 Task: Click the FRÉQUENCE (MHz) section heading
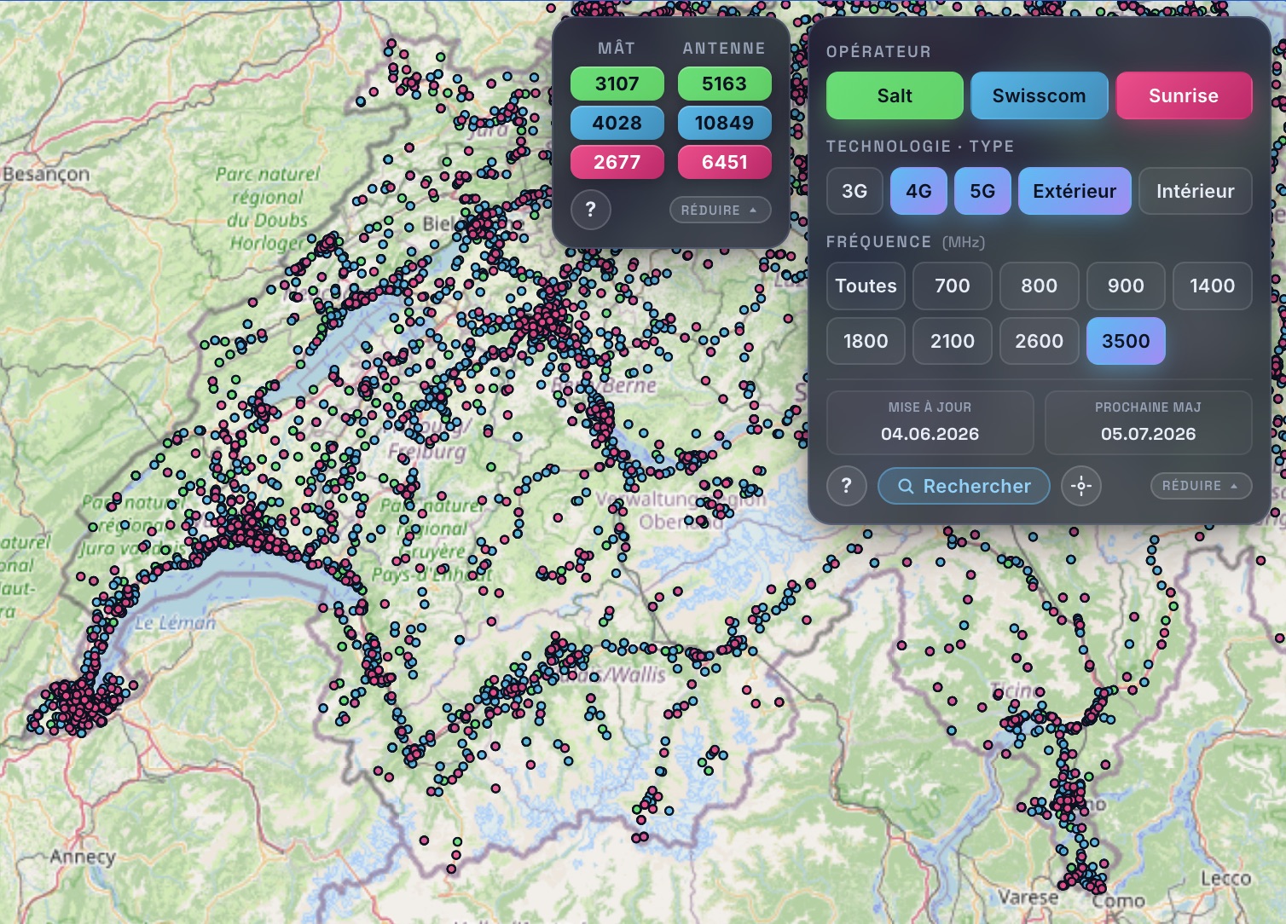click(x=906, y=242)
